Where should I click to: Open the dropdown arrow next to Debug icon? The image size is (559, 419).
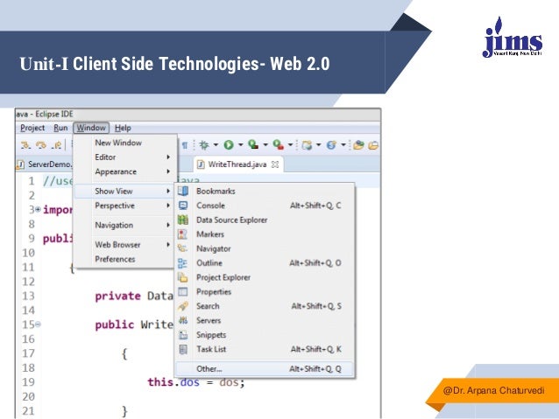coord(216,145)
